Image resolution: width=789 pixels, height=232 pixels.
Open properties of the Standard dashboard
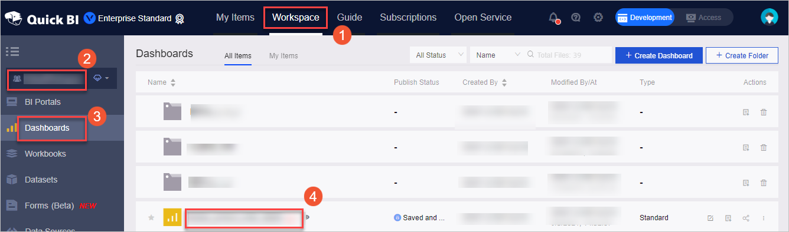(x=728, y=218)
